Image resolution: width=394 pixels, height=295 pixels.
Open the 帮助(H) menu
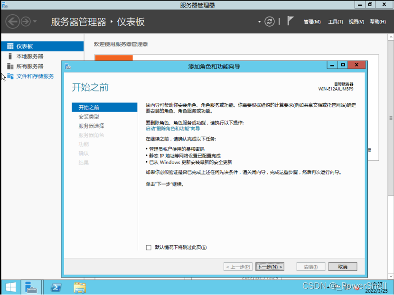click(378, 22)
